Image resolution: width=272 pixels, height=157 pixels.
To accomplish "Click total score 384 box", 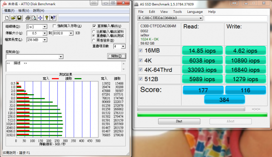I will 224,100.
